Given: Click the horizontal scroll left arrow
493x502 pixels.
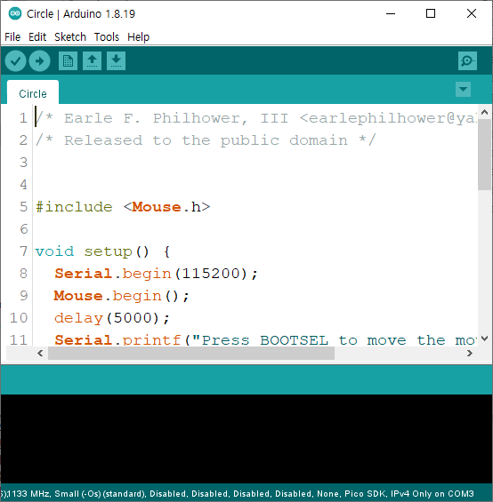Looking at the screenshot, I should pyautogui.click(x=40, y=353).
